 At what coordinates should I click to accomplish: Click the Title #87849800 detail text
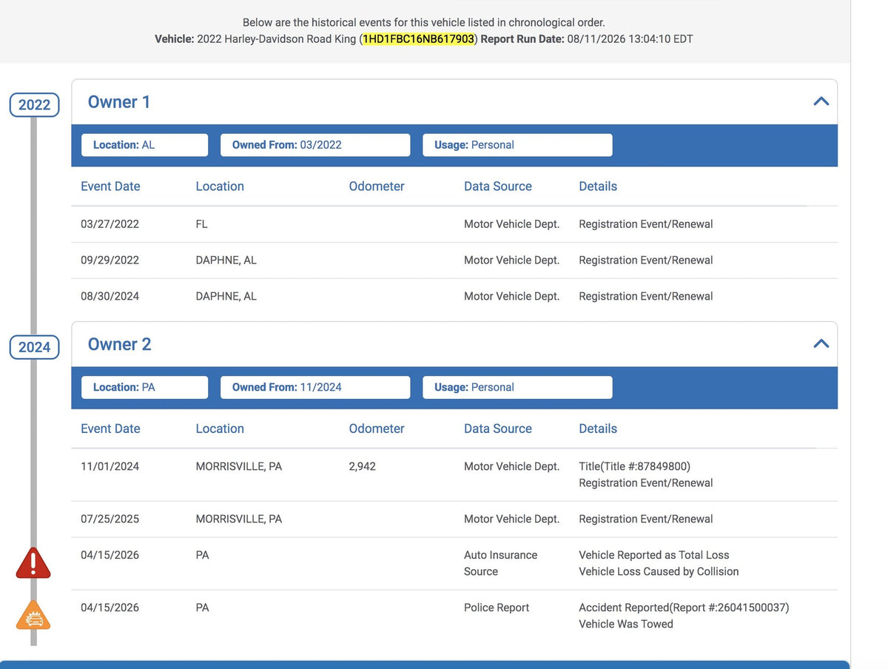[634, 466]
